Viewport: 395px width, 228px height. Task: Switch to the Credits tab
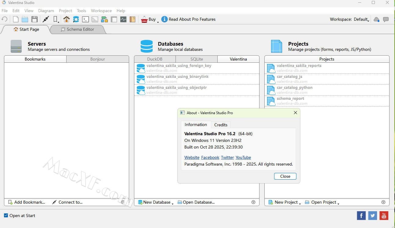[221, 125]
